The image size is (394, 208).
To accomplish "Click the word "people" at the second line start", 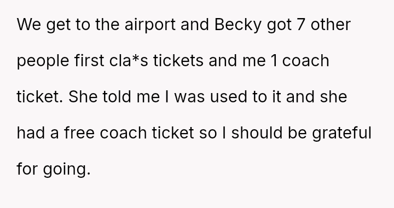I will click(x=43, y=61).
